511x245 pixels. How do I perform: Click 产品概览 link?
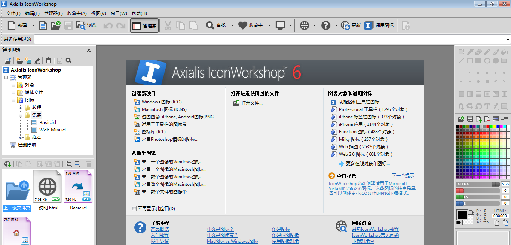point(160,229)
